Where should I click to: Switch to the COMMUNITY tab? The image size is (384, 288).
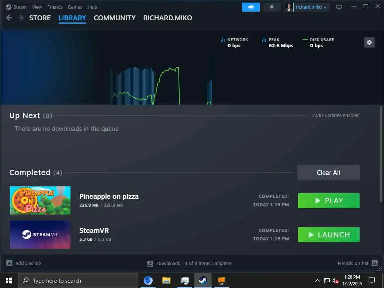(115, 18)
